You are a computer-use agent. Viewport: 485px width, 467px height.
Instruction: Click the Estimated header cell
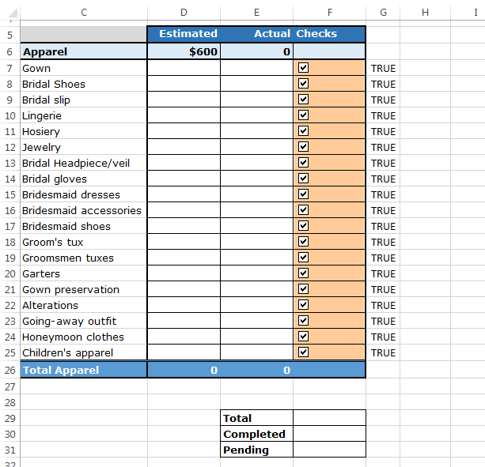[184, 34]
